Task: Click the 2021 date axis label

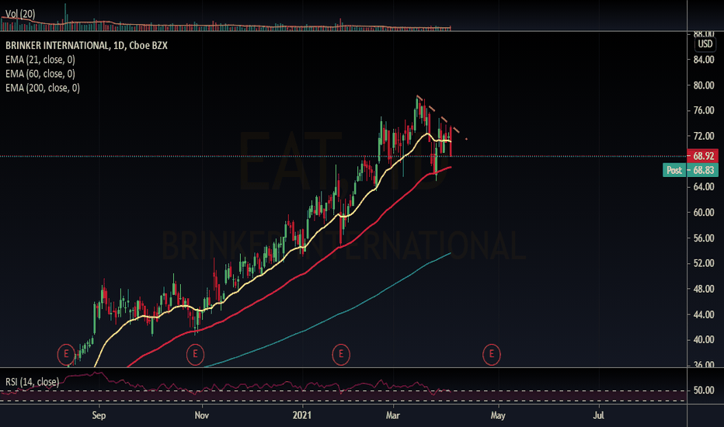Action: coord(302,415)
